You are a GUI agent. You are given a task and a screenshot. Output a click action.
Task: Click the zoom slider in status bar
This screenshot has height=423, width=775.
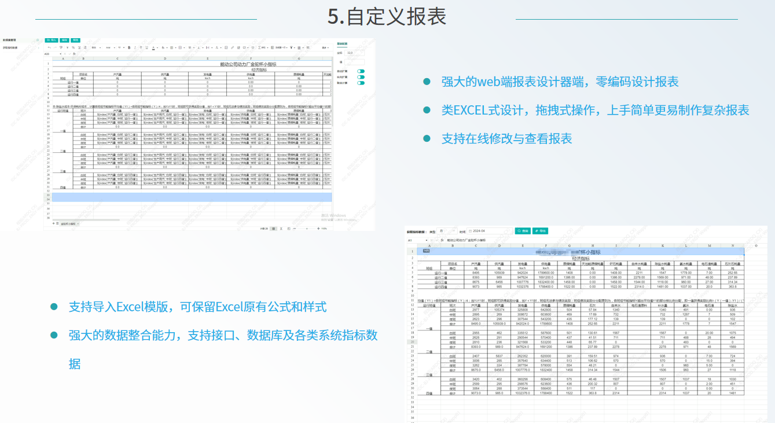point(307,229)
